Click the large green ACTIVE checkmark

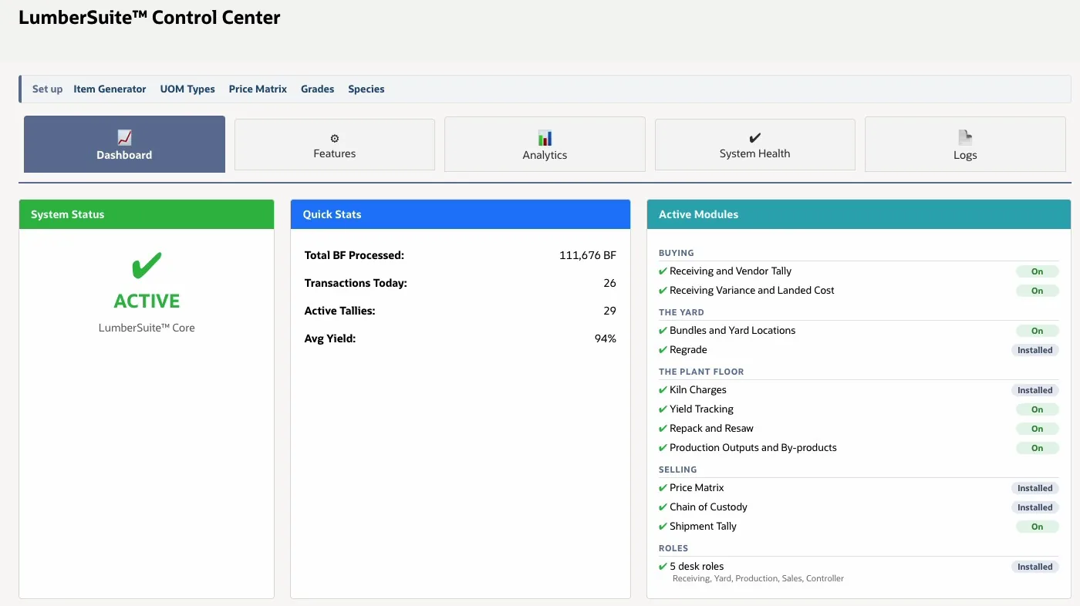[x=147, y=266]
